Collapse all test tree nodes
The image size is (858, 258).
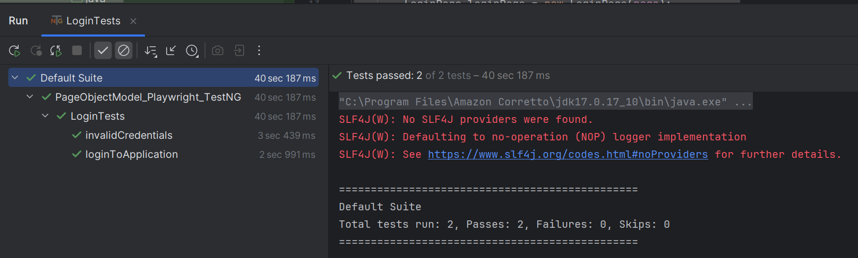tap(171, 50)
